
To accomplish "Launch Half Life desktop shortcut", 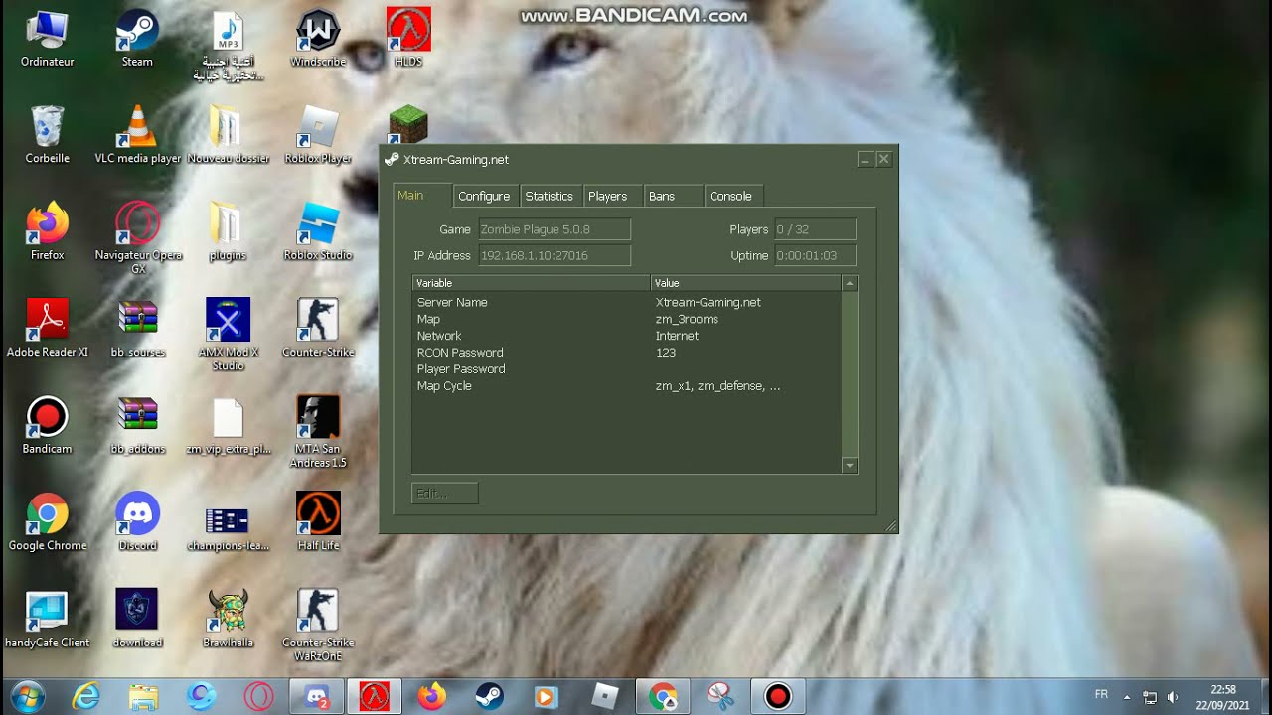I will pos(318,521).
